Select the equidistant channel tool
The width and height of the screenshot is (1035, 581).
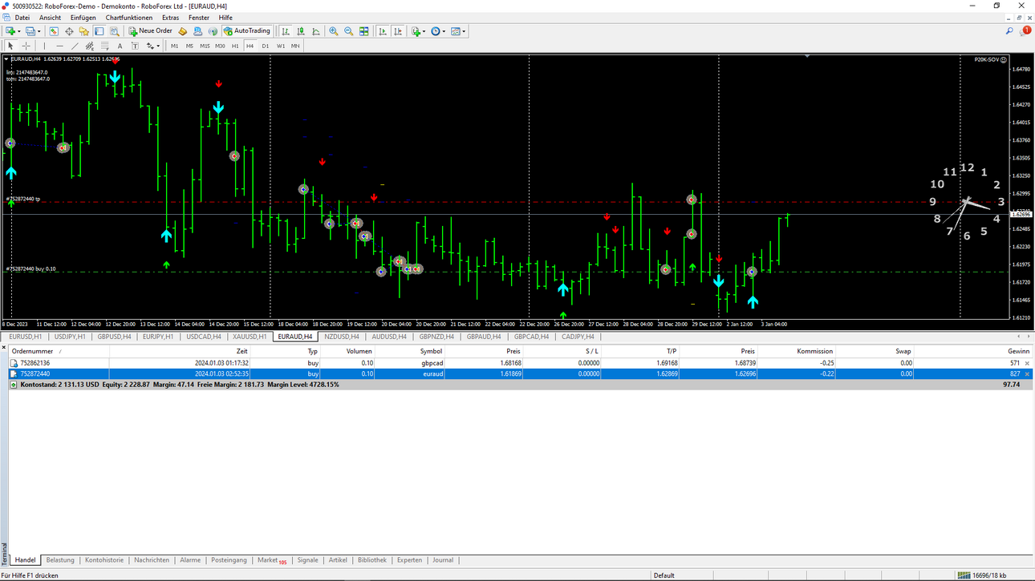(x=89, y=46)
